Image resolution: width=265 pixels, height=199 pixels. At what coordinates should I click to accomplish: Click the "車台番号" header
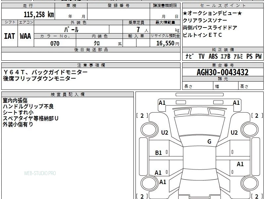(x=223, y=65)
